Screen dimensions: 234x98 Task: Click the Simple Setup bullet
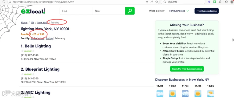[186, 60]
